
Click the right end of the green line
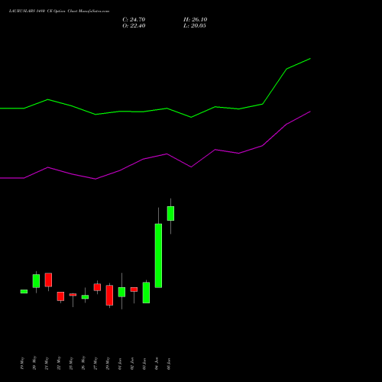(x=310, y=59)
